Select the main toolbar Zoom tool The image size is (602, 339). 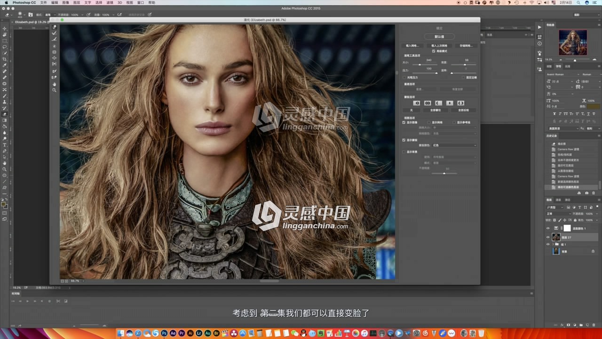point(5,169)
